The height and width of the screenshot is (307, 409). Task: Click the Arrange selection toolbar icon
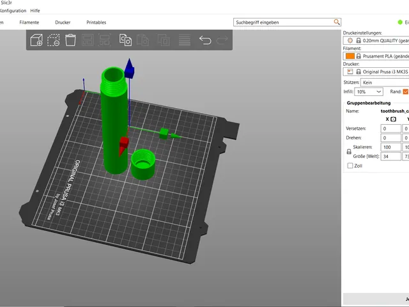coord(105,40)
